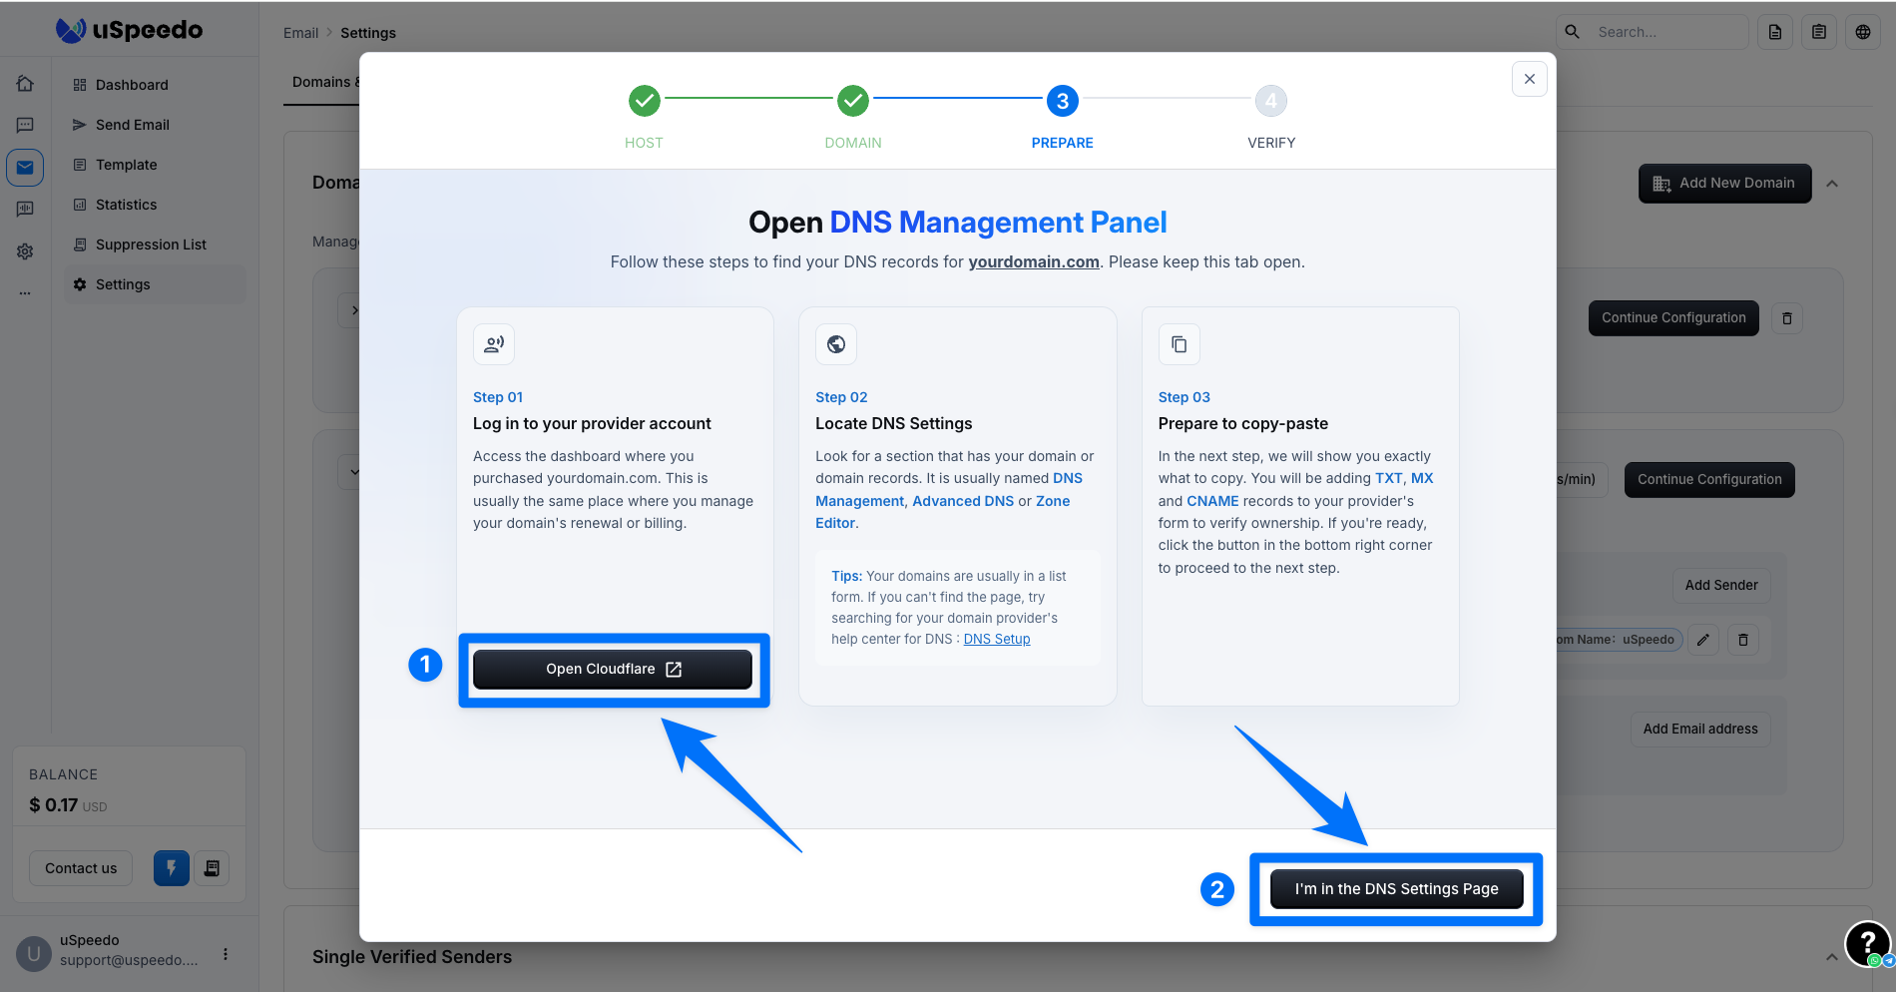Click the Single Verified Senders heading
The width and height of the screenshot is (1896, 992).
point(412,957)
